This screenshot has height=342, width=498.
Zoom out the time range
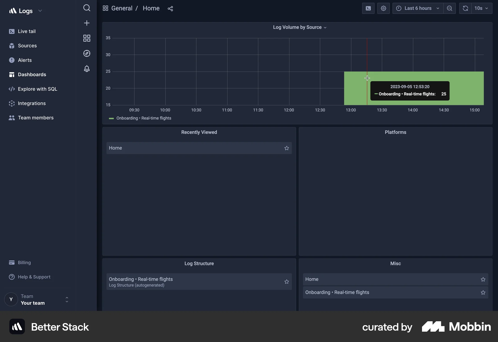449,8
